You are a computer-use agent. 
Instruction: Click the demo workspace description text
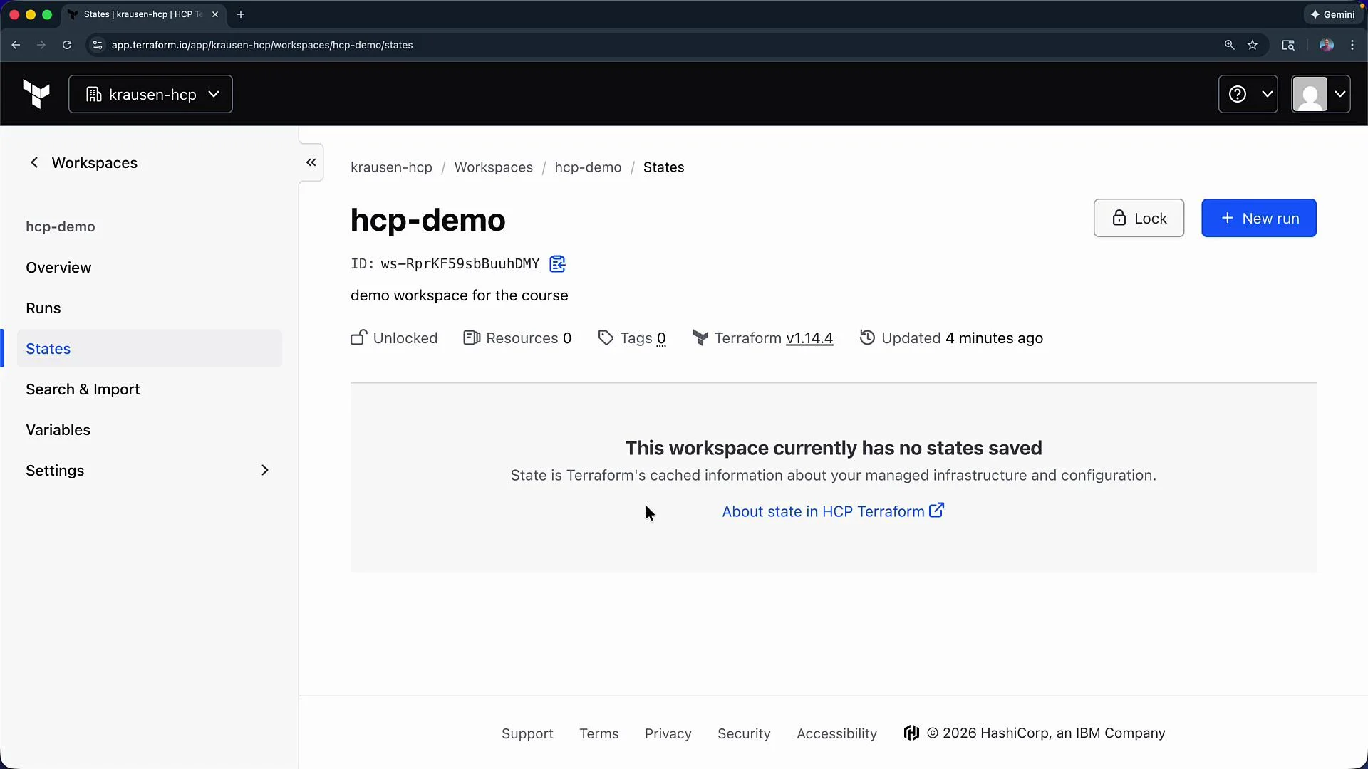click(x=460, y=295)
